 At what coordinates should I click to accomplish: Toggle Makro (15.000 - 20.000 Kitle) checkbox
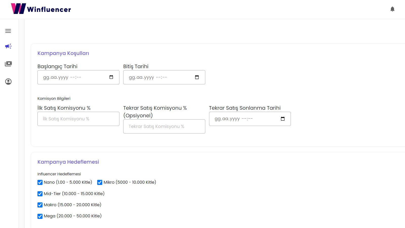click(x=40, y=205)
